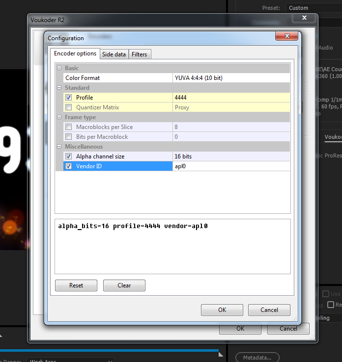
Task: Confirm Configuration dialog with OK
Action: coord(222,310)
